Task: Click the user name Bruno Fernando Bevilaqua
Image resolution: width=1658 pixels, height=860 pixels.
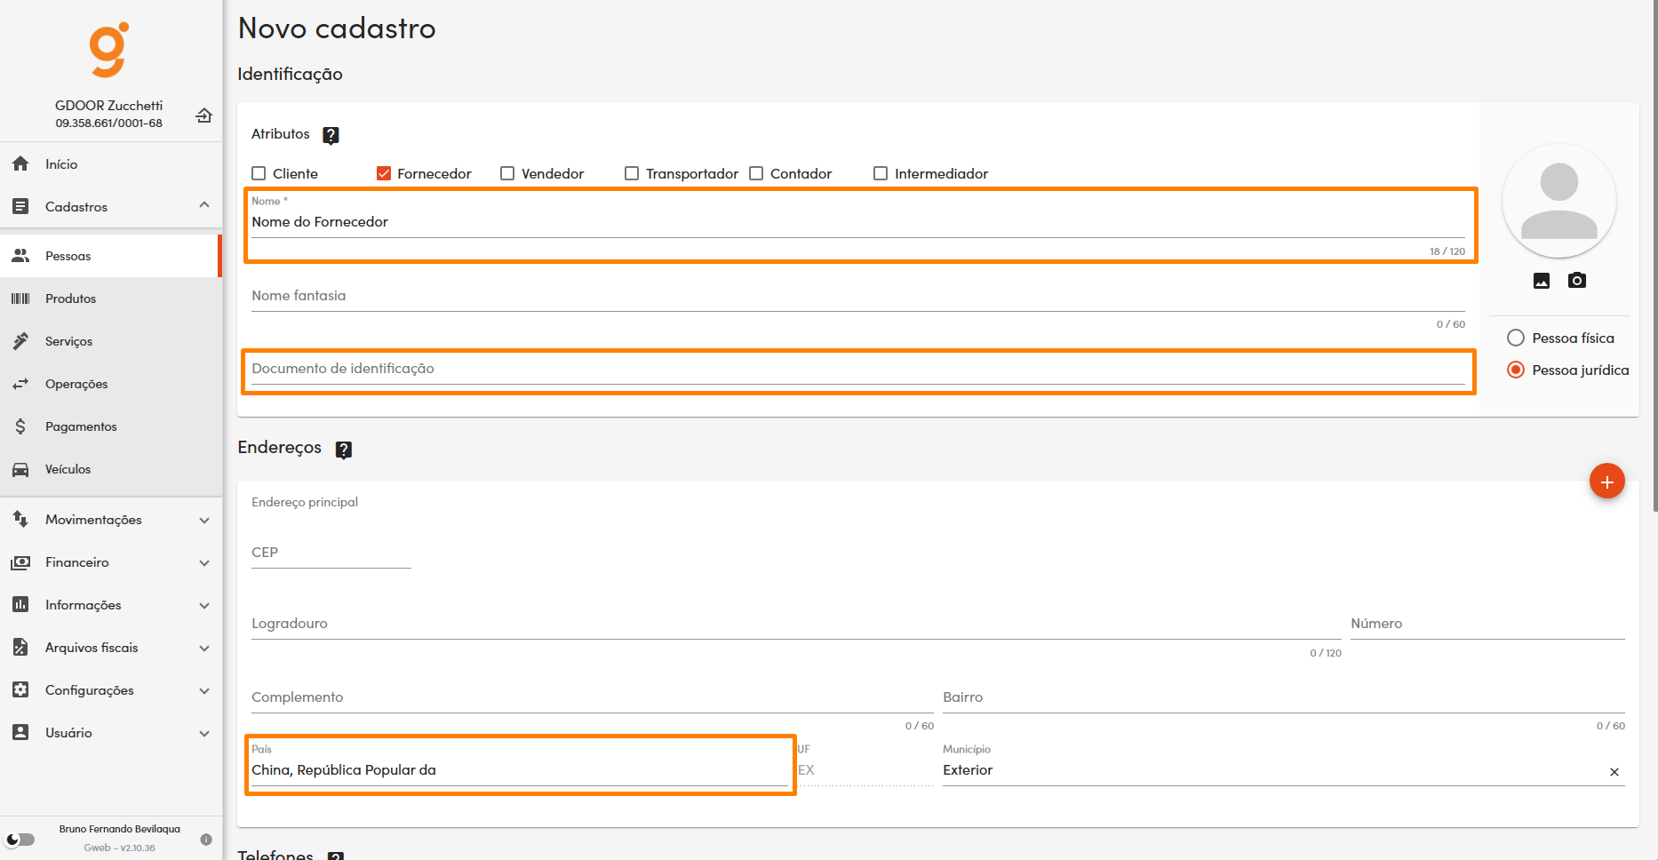Action: coord(120,829)
